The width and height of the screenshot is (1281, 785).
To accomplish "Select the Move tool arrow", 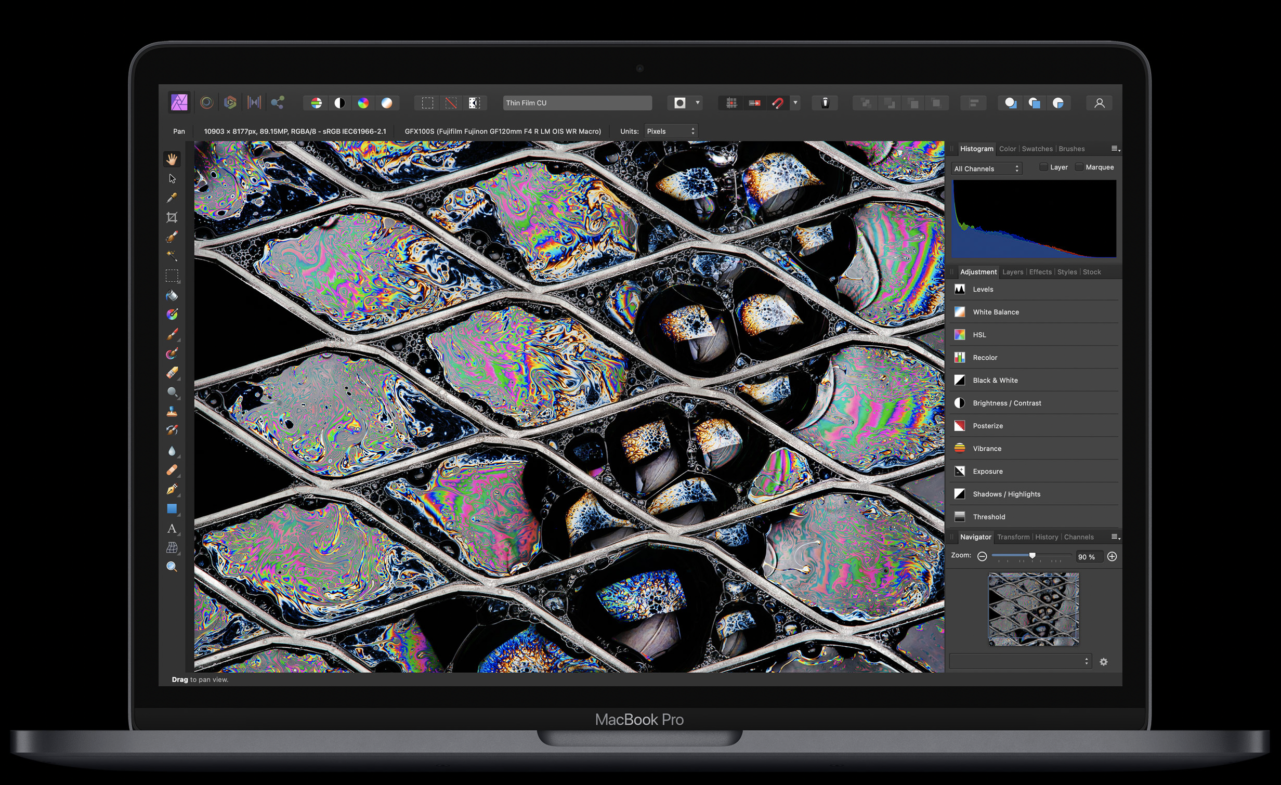I will pyautogui.click(x=172, y=179).
